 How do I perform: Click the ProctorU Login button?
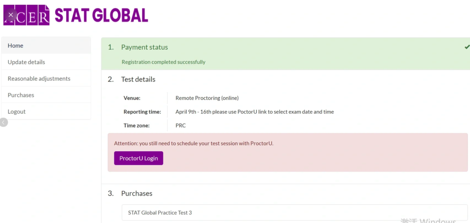click(138, 158)
